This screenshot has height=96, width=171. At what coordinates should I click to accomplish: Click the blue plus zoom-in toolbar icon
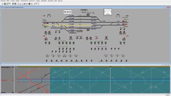point(25,4)
